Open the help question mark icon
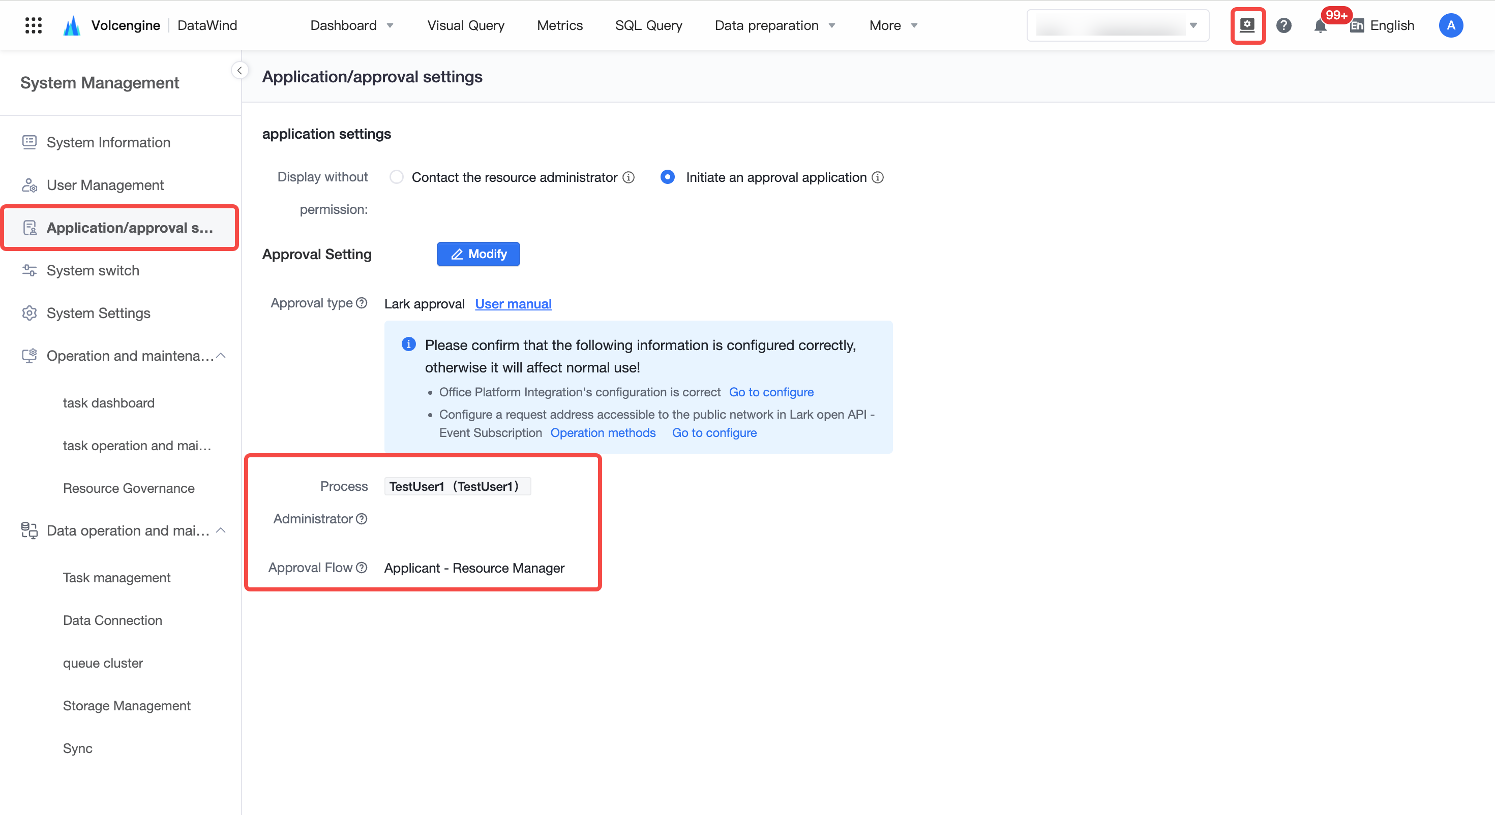This screenshot has width=1495, height=815. (1284, 25)
